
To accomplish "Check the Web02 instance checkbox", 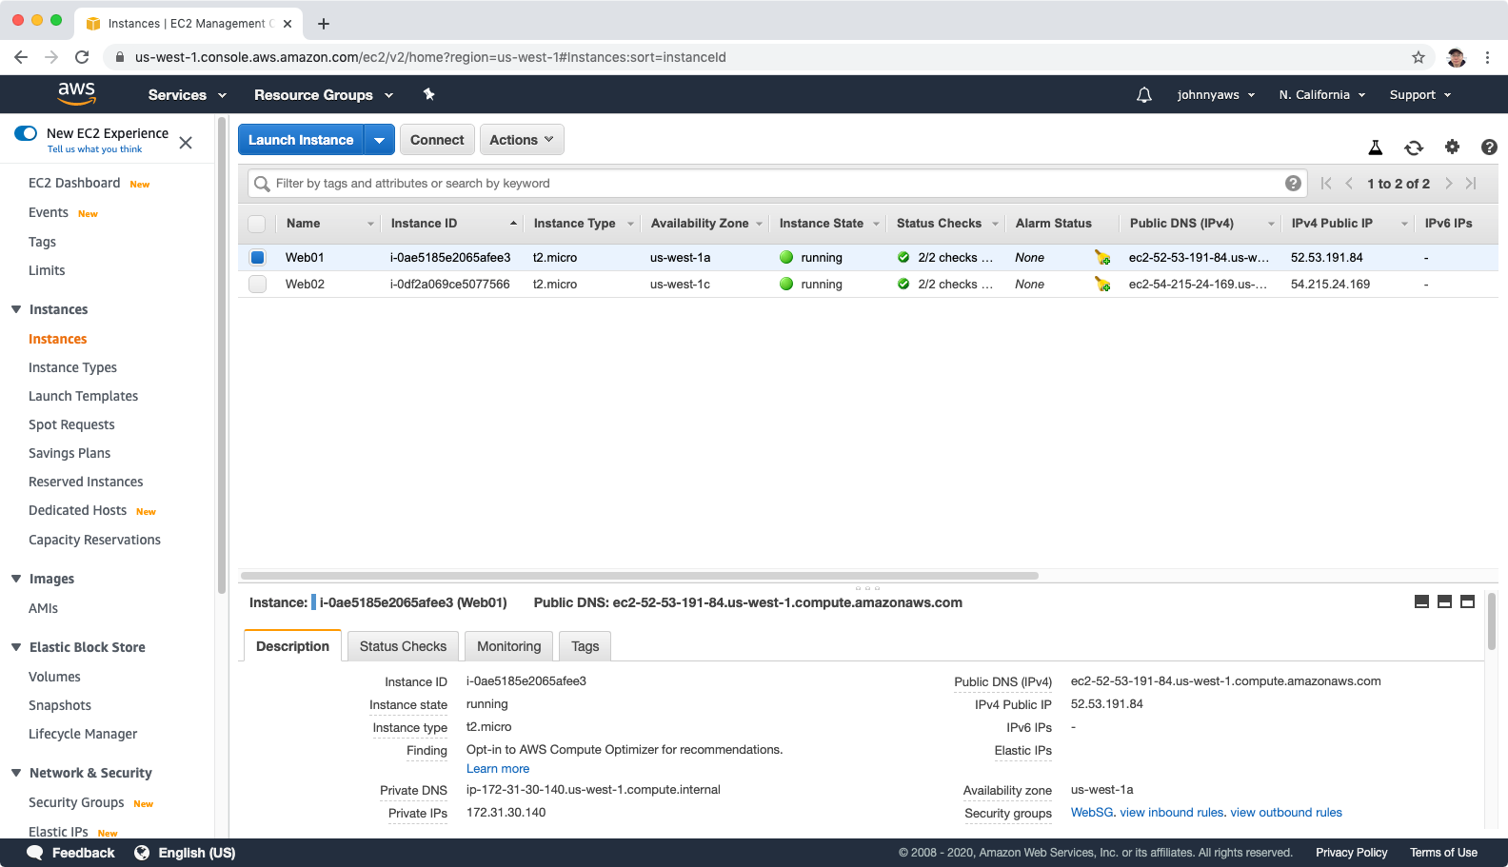I will (257, 284).
